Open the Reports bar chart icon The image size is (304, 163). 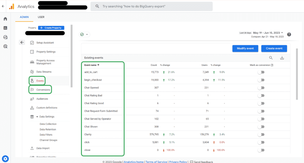[x=5, y=28]
